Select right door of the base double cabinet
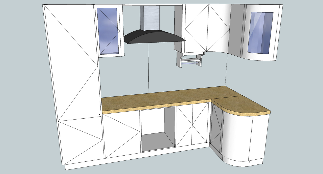The width and height of the screenshot is (323, 174). pos(201,125)
